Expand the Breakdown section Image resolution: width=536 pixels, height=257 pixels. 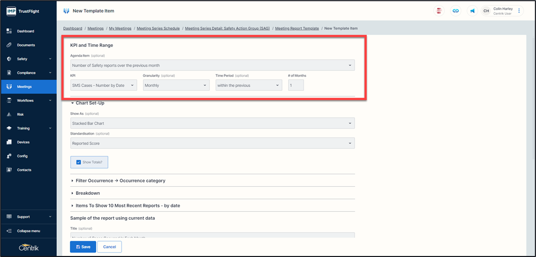coord(87,193)
